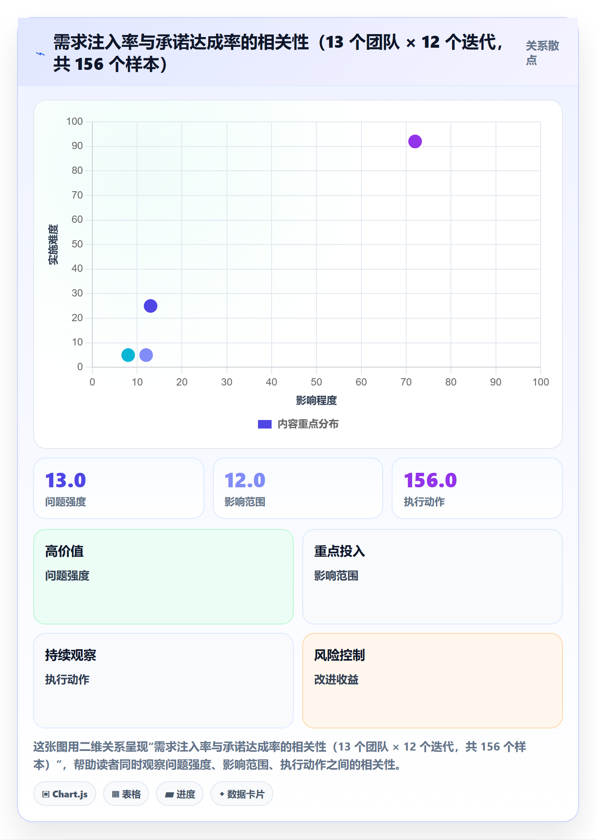Open the 13.0 问题强度 stat card
The width and height of the screenshot is (596, 840).
click(119, 488)
